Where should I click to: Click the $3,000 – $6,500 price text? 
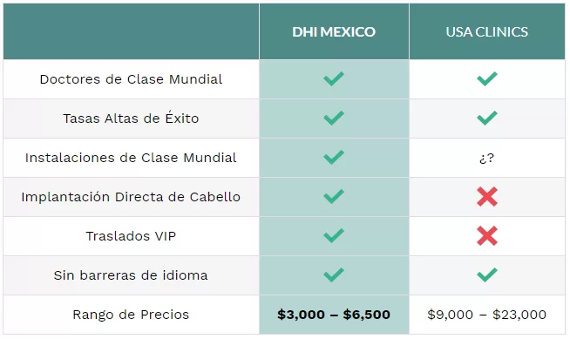pos(334,315)
